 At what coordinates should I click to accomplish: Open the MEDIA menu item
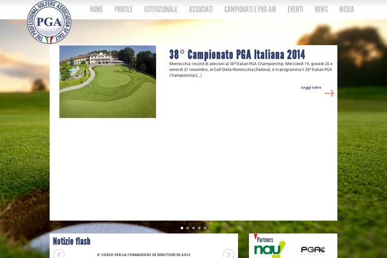[x=346, y=10]
